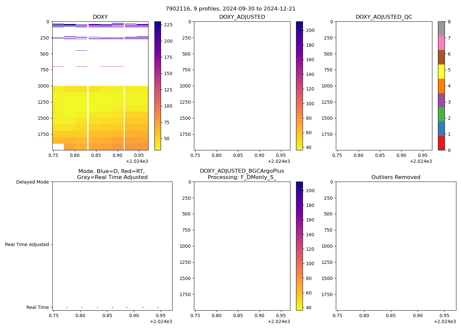Click the red segment of the QC colorbar
461x329 pixels.
tap(441, 143)
